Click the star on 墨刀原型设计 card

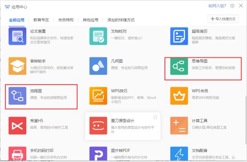155,117
